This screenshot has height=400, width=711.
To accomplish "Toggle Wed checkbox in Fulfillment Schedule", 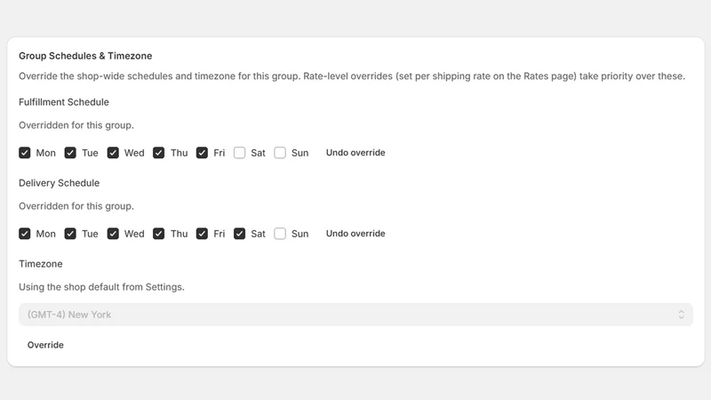I will click(x=113, y=153).
